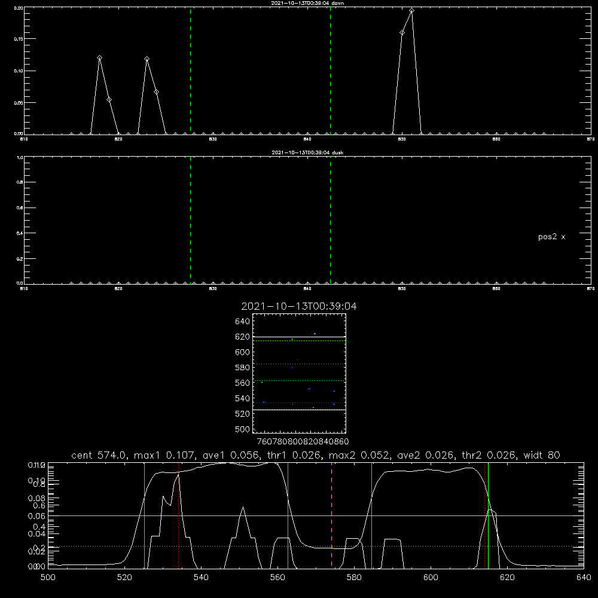
Task: Select the dawn diamond marker at 850
Action: (x=402, y=33)
